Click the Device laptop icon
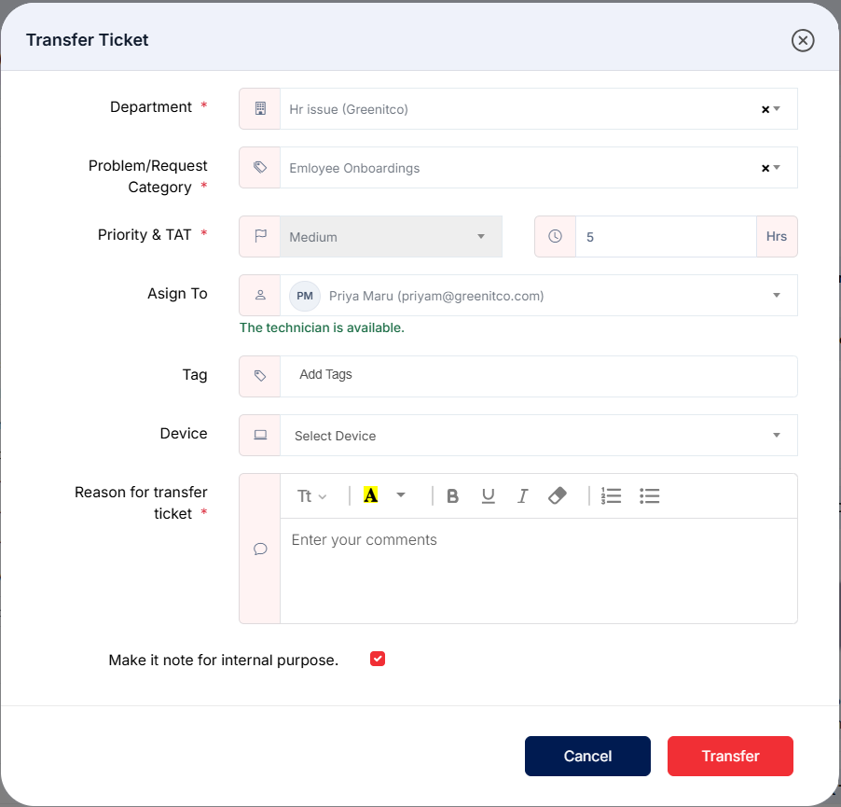The width and height of the screenshot is (841, 807). [260, 435]
